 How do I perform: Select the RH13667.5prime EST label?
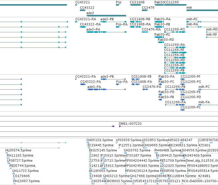[27, 181]
